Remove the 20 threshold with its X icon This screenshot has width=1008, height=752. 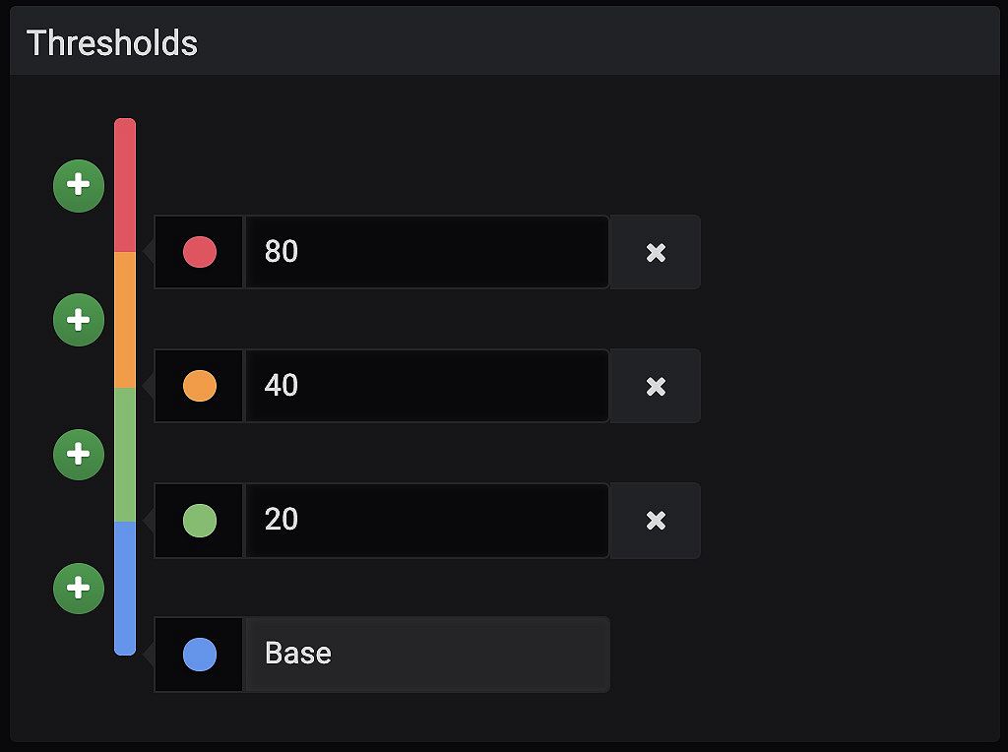655,520
